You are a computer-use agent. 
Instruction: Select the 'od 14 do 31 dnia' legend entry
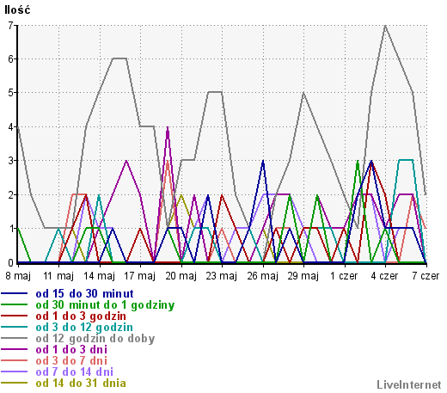coord(81,384)
